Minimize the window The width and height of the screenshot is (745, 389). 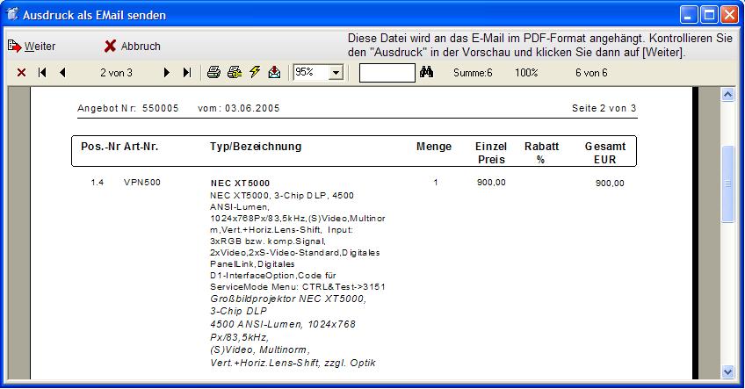(x=689, y=15)
